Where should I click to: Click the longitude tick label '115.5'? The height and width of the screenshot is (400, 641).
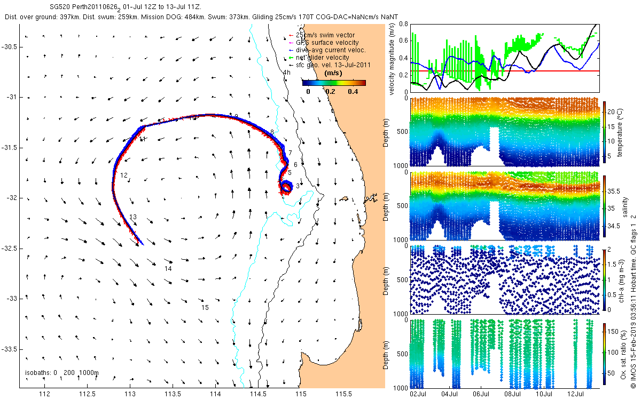(343, 394)
